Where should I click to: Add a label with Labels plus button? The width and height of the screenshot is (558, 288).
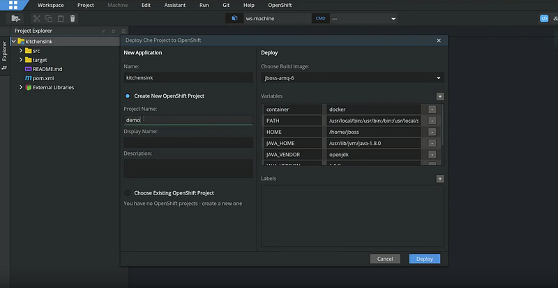tap(440, 179)
